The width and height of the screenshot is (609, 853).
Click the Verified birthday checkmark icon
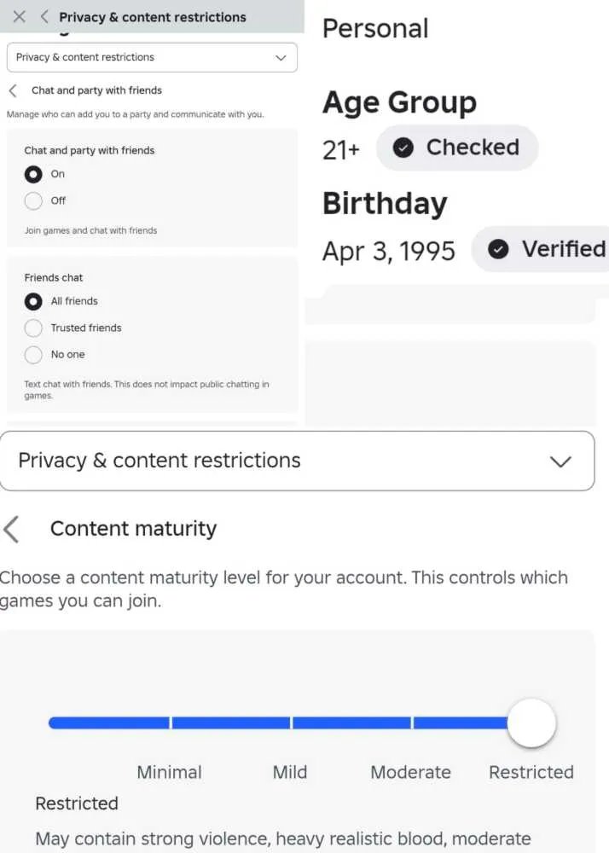click(498, 249)
